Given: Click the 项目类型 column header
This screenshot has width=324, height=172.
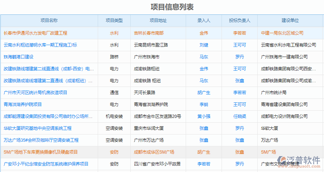Looking at the screenshot, I should click(114, 21).
